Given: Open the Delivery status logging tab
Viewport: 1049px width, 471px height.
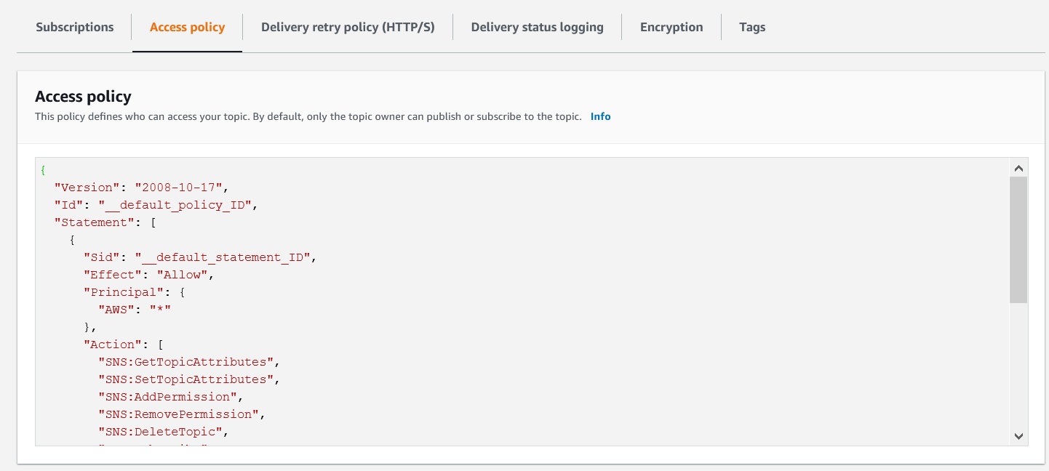Looking at the screenshot, I should pos(537,28).
